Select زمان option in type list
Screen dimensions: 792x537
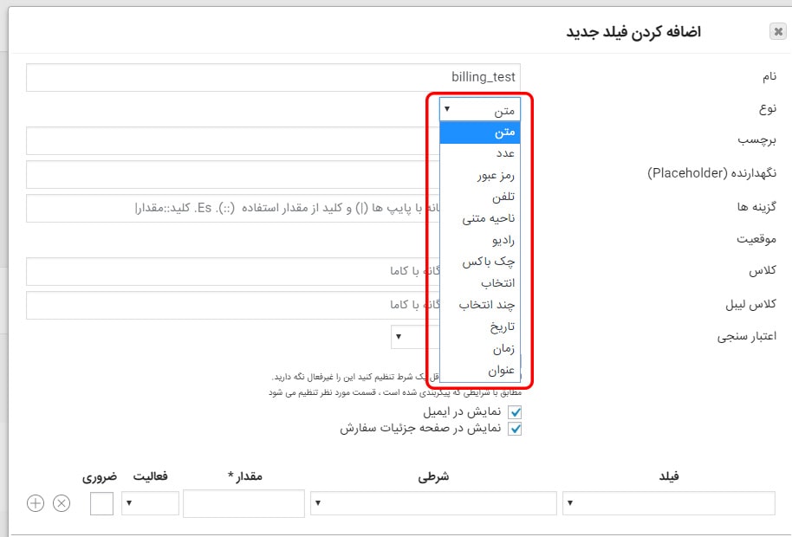480,349
